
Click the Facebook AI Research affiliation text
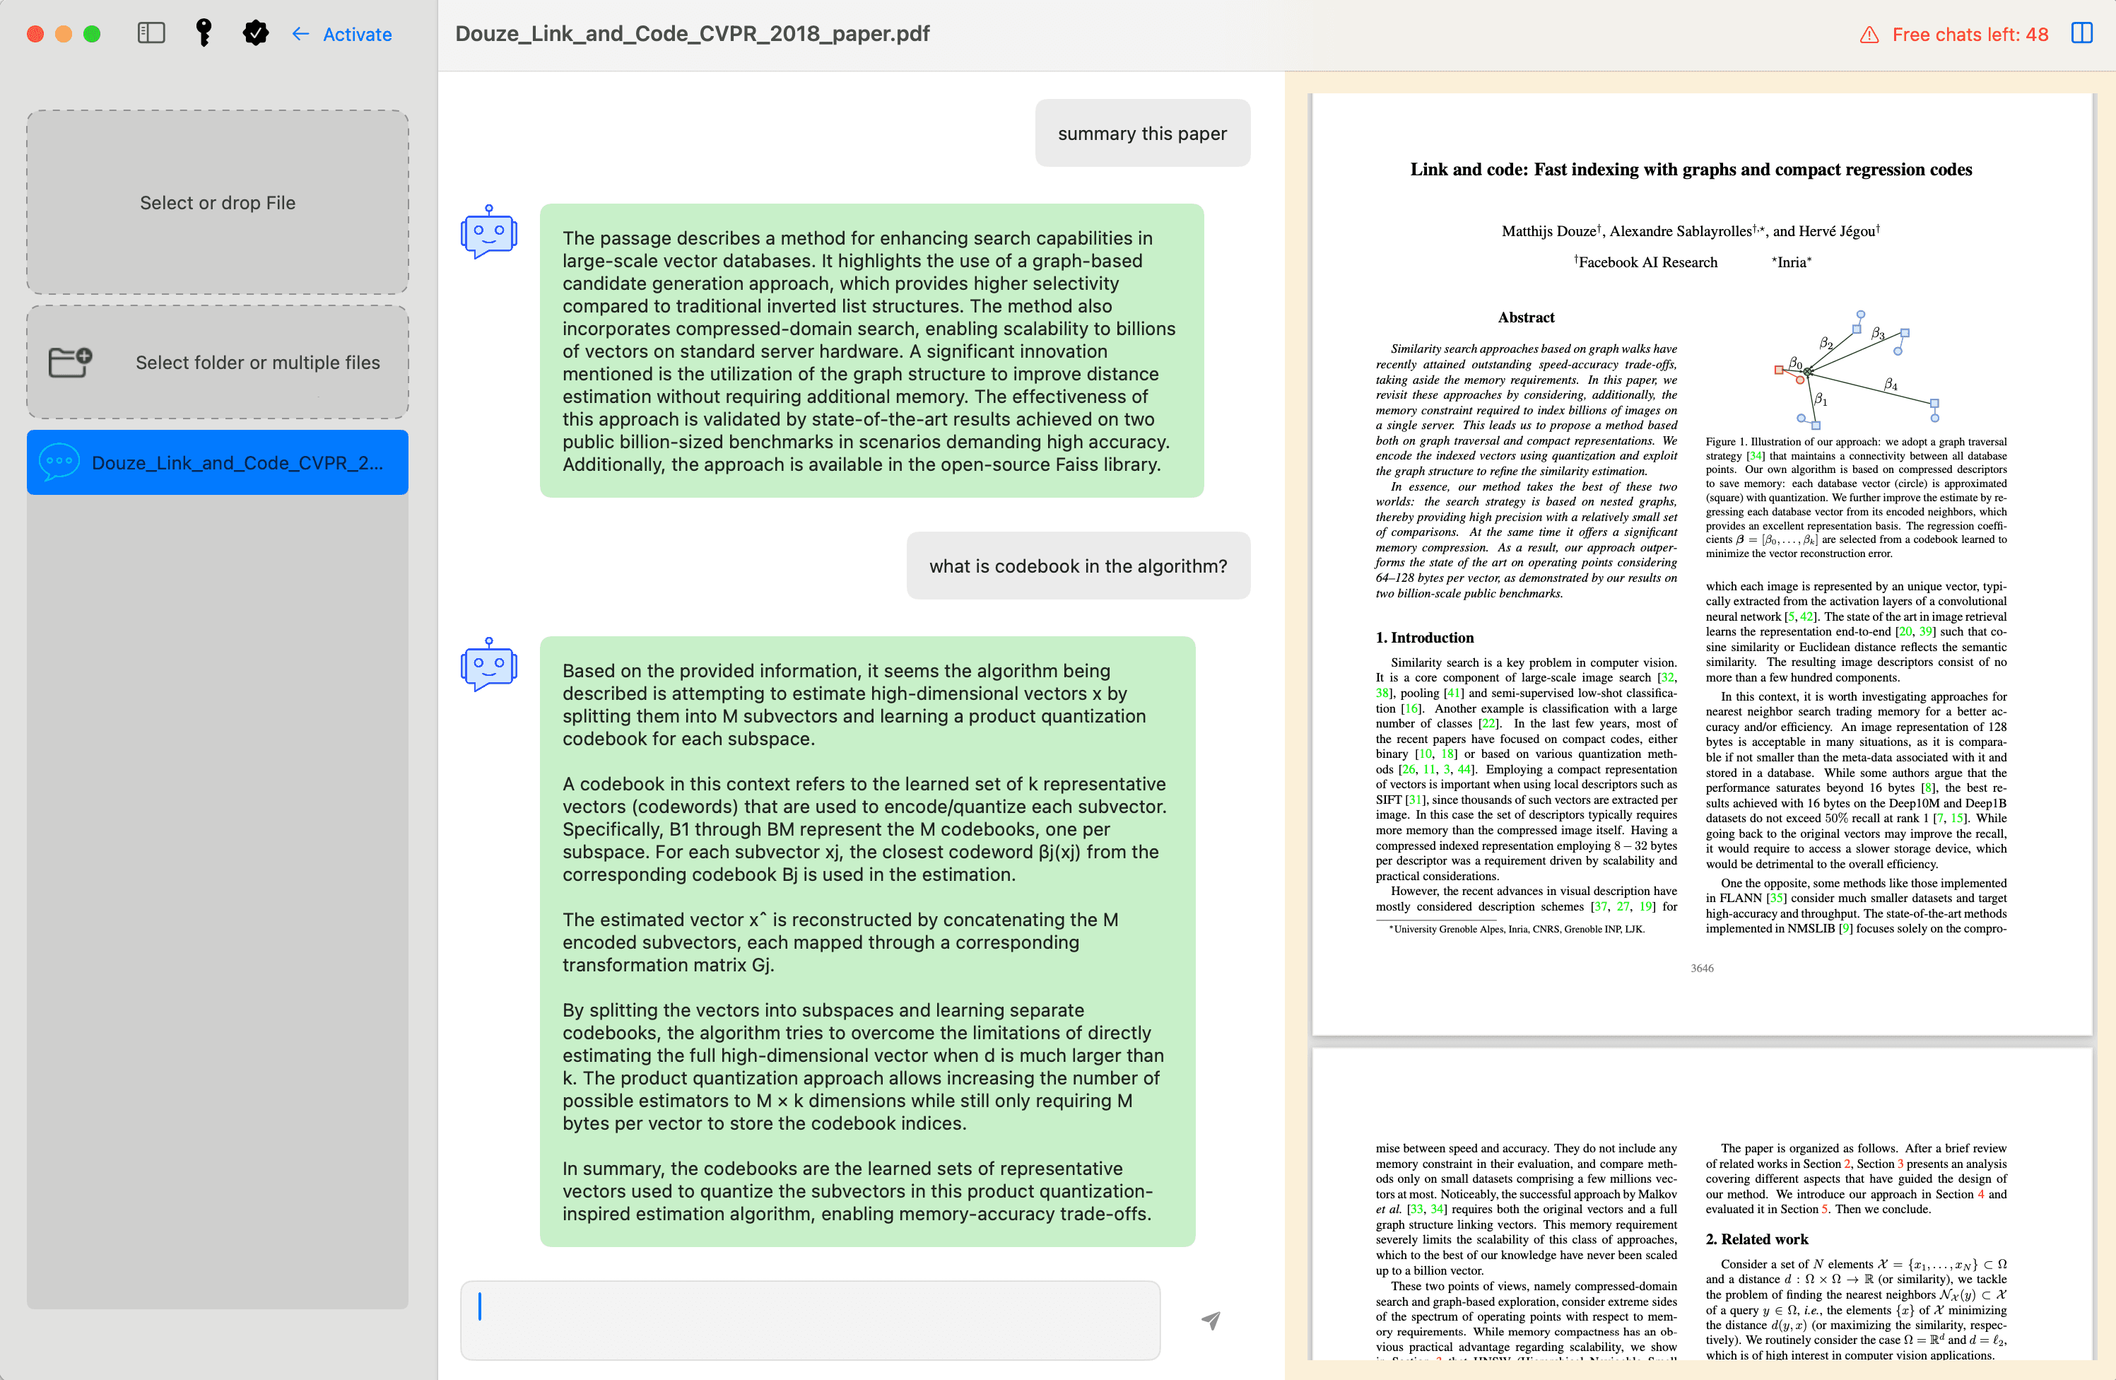pyautogui.click(x=1645, y=262)
